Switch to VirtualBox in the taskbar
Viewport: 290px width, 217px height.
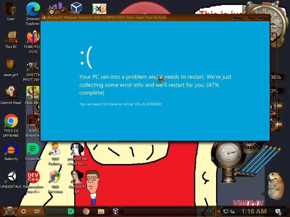coord(116,211)
